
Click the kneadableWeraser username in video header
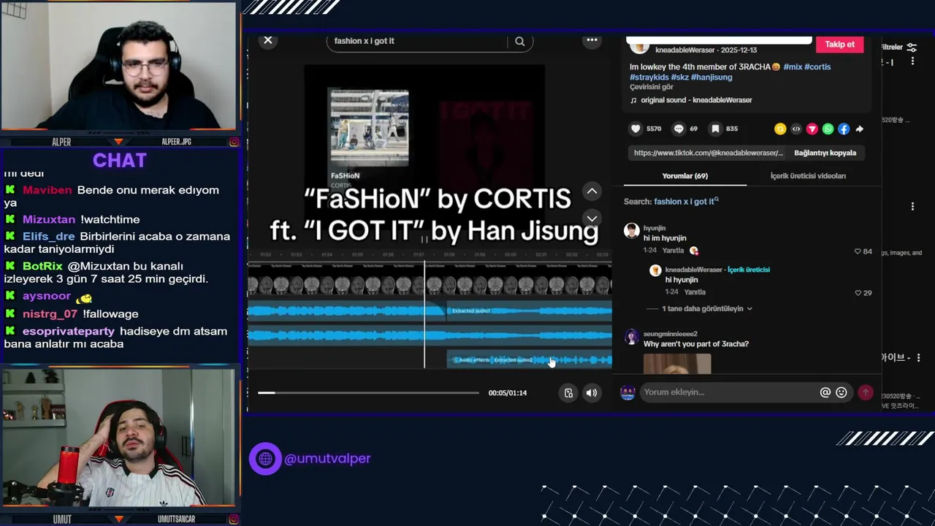coord(684,50)
